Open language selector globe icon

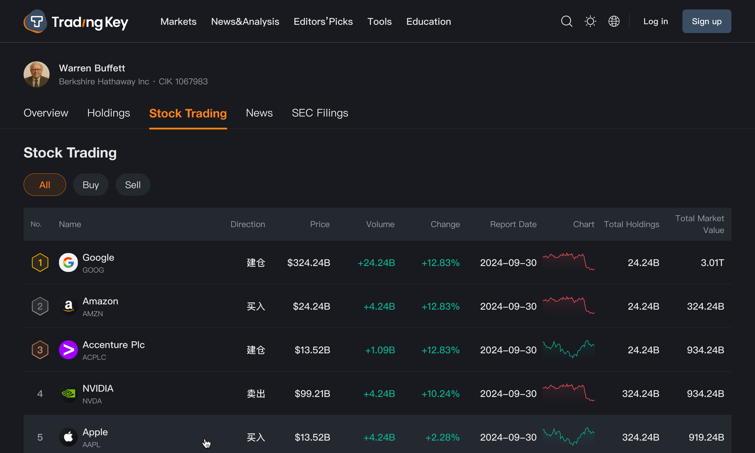[x=614, y=21]
